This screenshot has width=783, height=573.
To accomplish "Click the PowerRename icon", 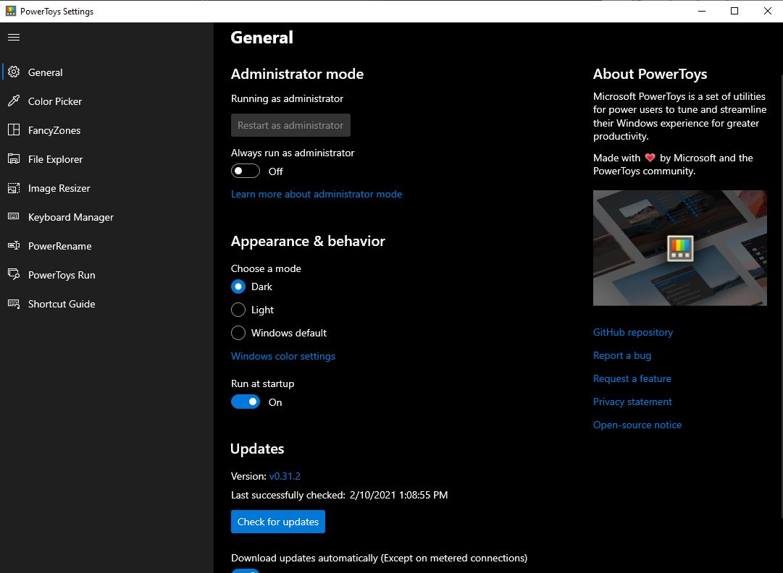I will [14, 245].
